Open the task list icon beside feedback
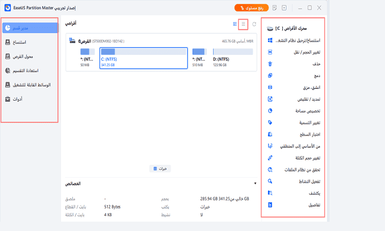This screenshot has height=231, width=385. [284, 8]
